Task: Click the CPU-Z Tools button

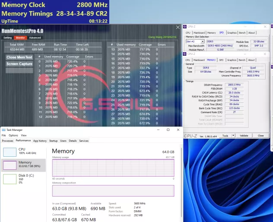Action: click(225, 136)
